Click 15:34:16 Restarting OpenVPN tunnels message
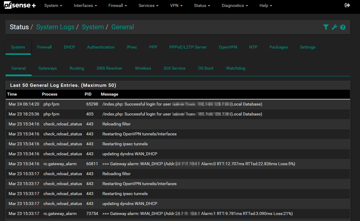This screenshot has width=360, height=221. coord(139,134)
